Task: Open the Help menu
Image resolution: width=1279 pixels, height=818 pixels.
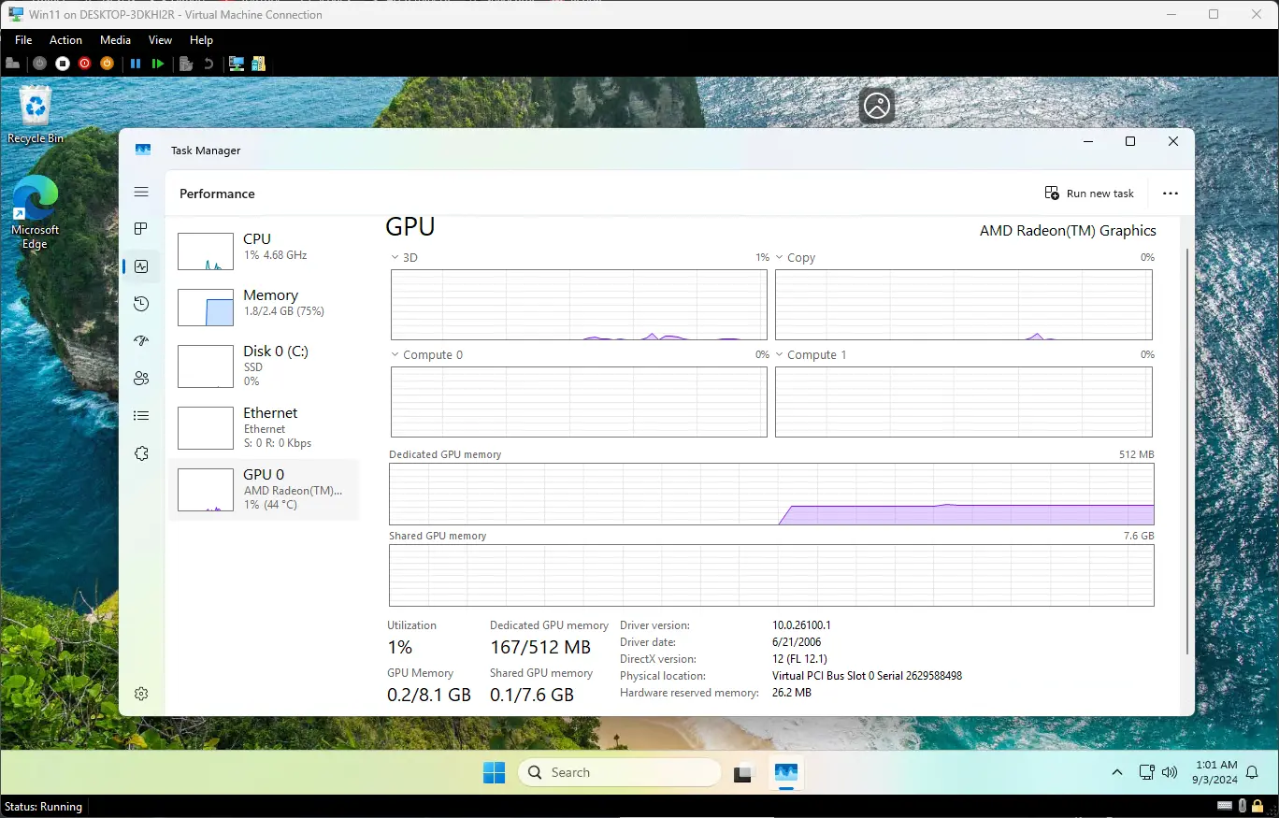Action: click(x=201, y=40)
